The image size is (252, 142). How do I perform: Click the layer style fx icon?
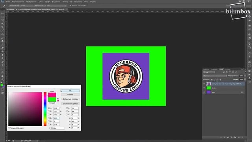click(224, 137)
